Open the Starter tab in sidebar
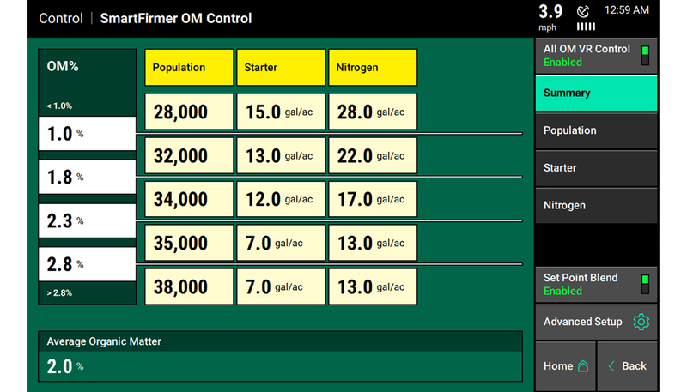Viewport: 687px width, 392px height. 596,168
